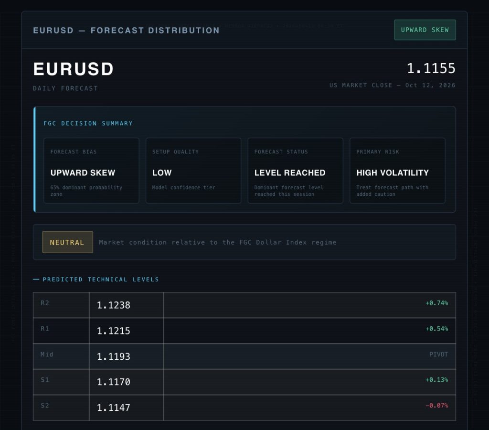Click the US Market Close date text
489x430 pixels.
[393, 85]
